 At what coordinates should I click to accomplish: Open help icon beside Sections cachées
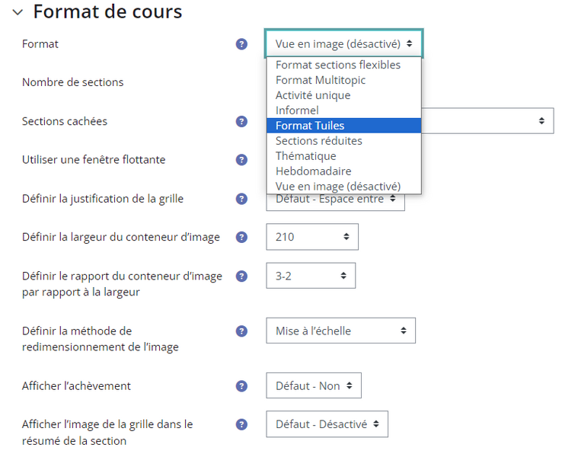[x=241, y=122]
